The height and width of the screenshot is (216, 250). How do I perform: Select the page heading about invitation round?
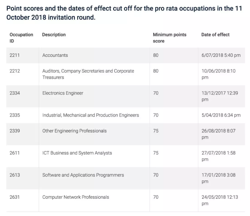(x=124, y=13)
